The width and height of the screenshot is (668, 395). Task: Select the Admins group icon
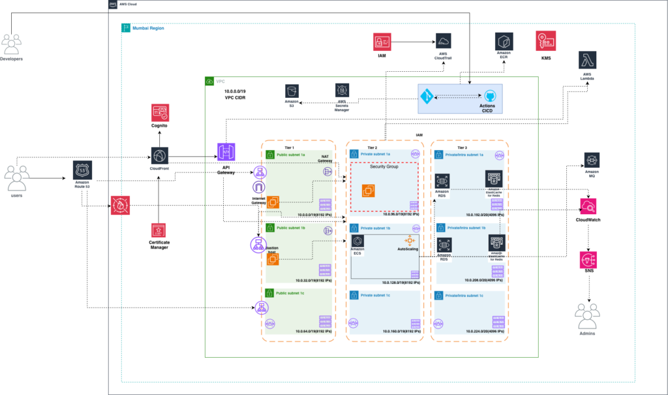(x=587, y=316)
